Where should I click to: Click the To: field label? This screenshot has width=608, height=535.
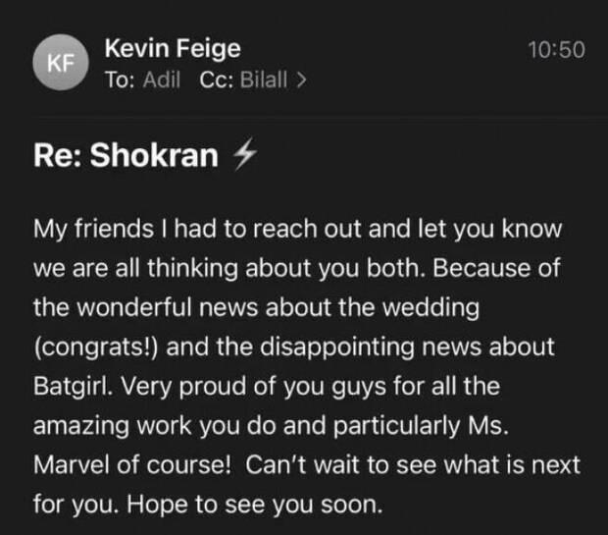[120, 80]
